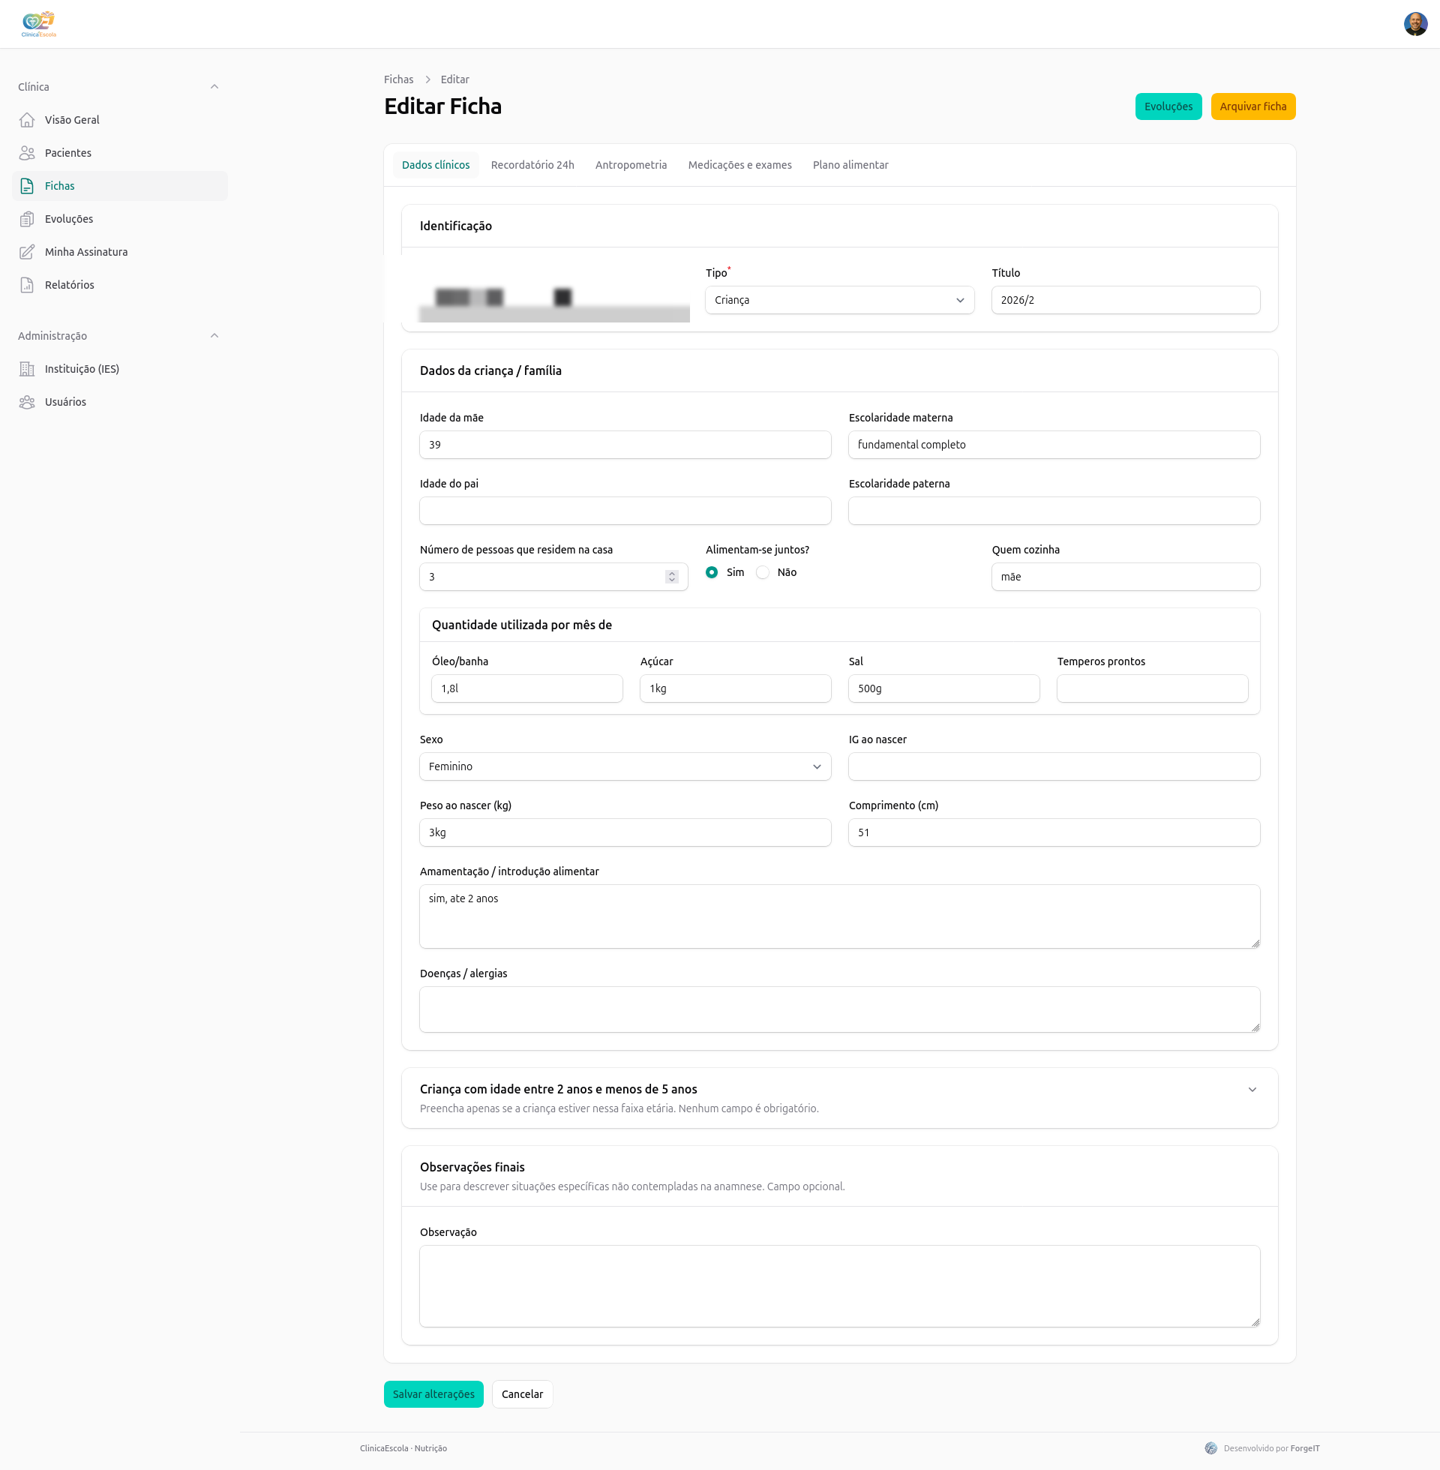Click the IG ao nascer field
The image size is (1440, 1470).
click(1054, 766)
